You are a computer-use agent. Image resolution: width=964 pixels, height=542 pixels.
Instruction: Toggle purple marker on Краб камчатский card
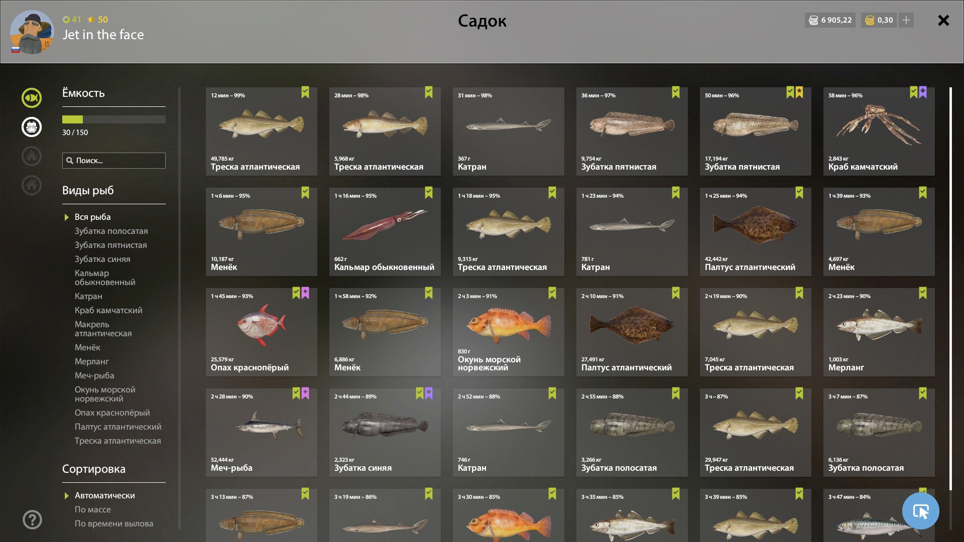[x=923, y=92]
